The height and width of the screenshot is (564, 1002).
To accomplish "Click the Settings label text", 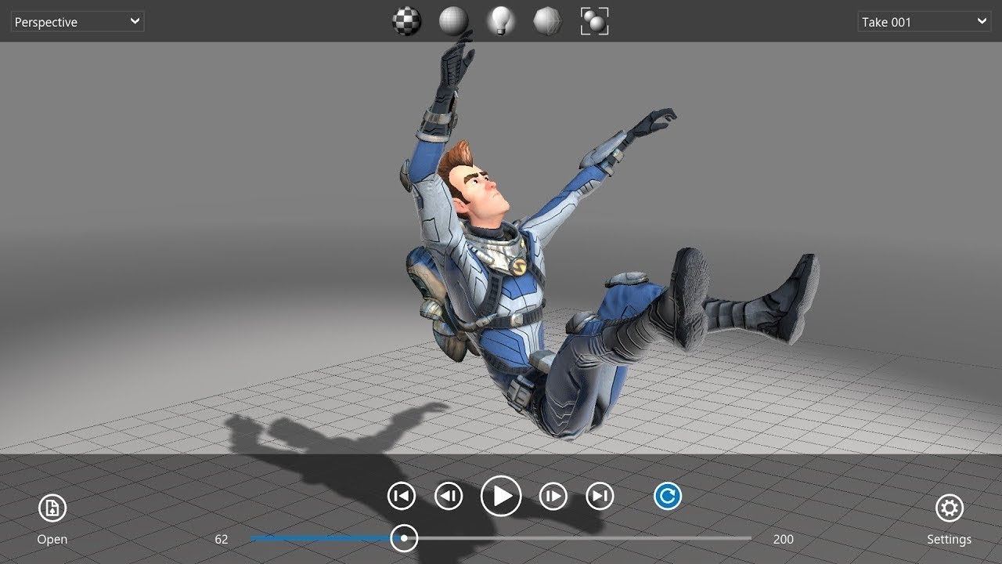I will (949, 539).
